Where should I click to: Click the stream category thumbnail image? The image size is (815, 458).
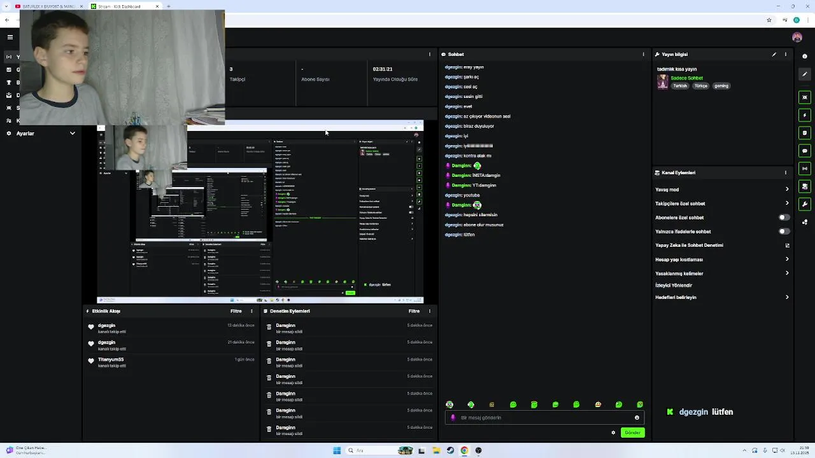coord(663,82)
